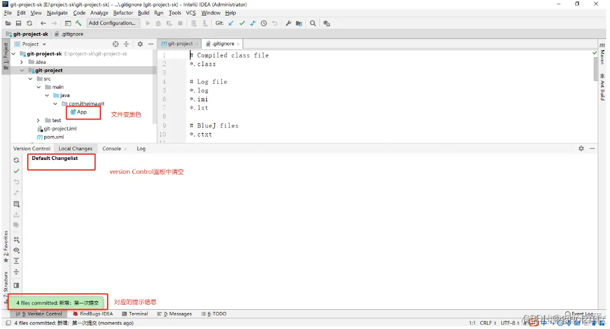Click the Search Everywhere magnifier icon
The height and width of the screenshot is (329, 610).
pyautogui.click(x=313, y=23)
